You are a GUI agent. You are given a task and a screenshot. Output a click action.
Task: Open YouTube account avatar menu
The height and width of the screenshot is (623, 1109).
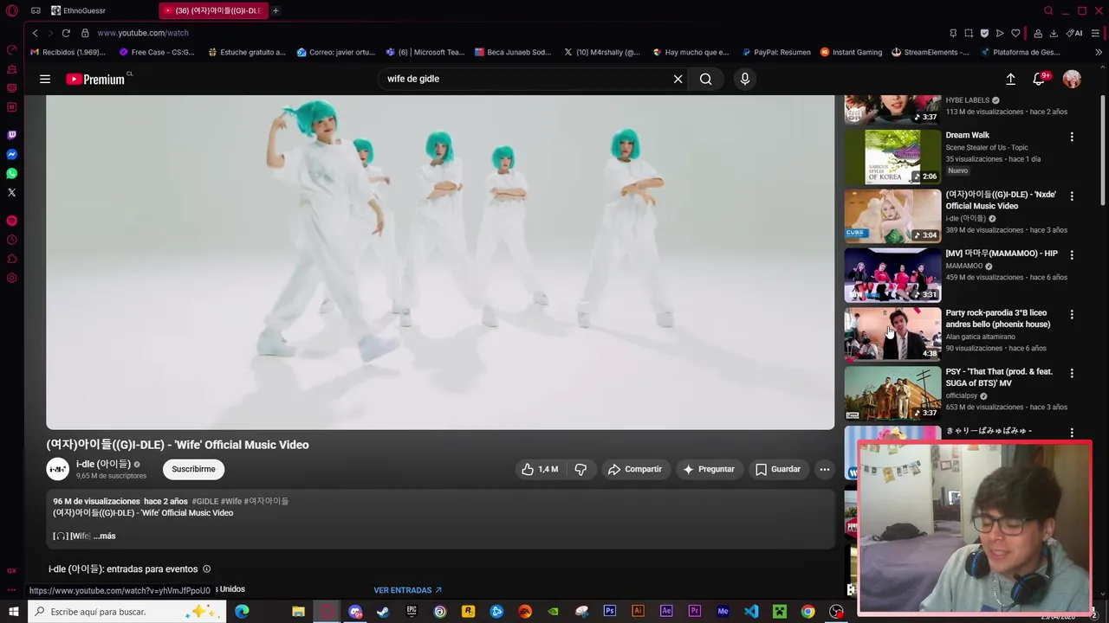pyautogui.click(x=1072, y=79)
